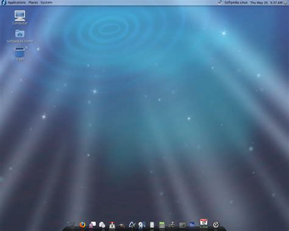Launch the green calculator dock icon
Image resolution: width=289 pixels, height=231 pixels.
pyautogui.click(x=162, y=225)
